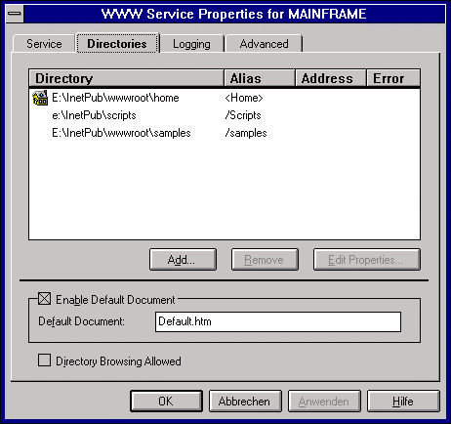This screenshot has width=451, height=424.
Task: Open help with the Hilfe button
Action: (x=403, y=402)
